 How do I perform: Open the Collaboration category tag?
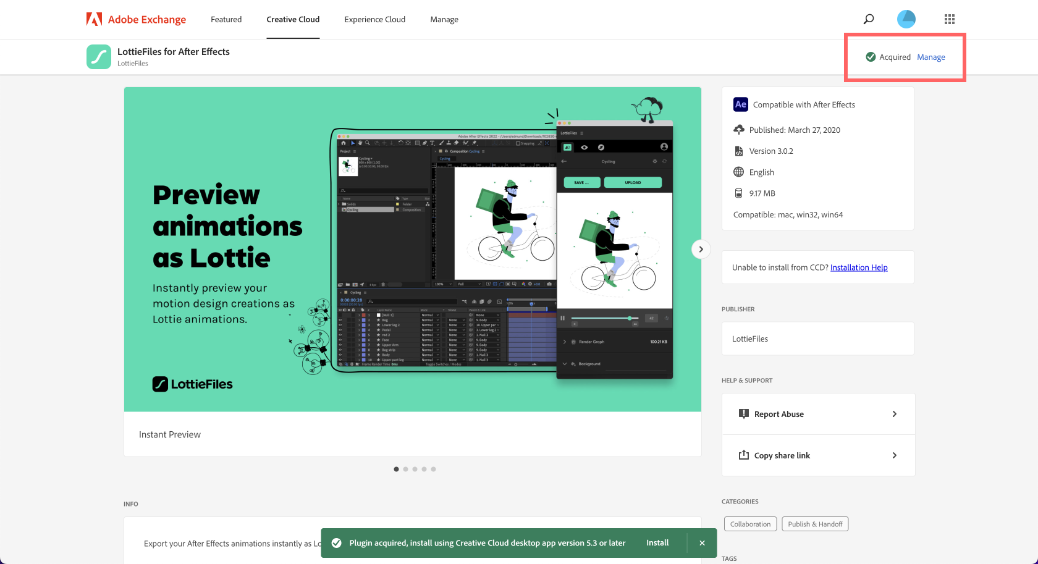tap(750, 524)
